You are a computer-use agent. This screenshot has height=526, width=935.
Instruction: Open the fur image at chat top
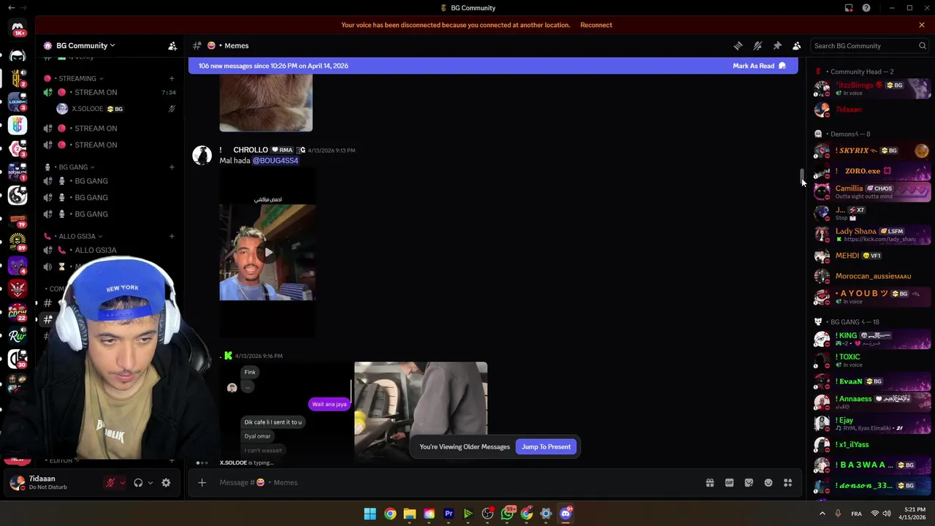pos(266,104)
